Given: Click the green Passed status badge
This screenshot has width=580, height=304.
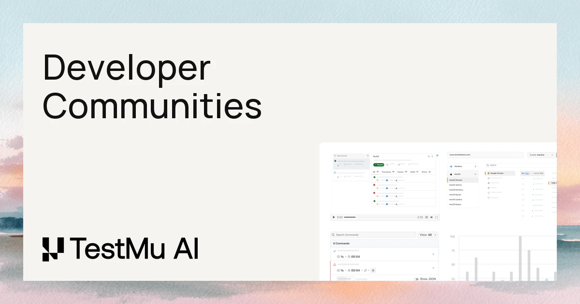Looking at the screenshot, I should point(378,165).
